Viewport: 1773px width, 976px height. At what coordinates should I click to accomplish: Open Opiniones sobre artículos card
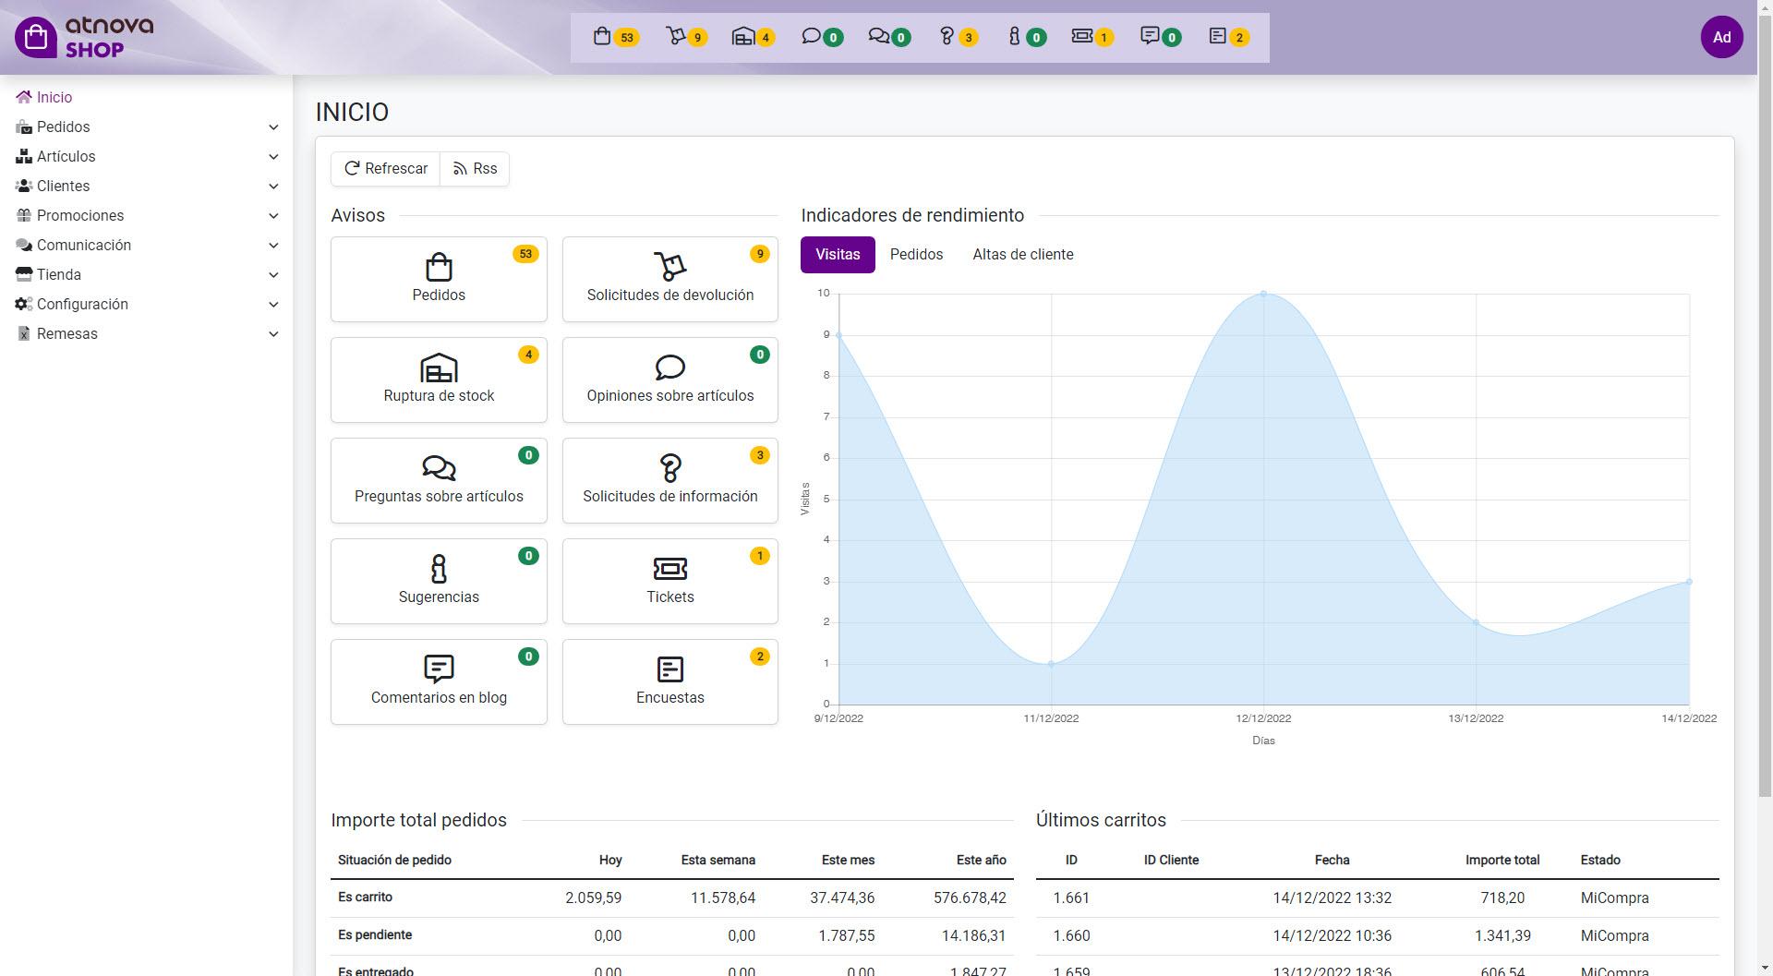pos(670,380)
